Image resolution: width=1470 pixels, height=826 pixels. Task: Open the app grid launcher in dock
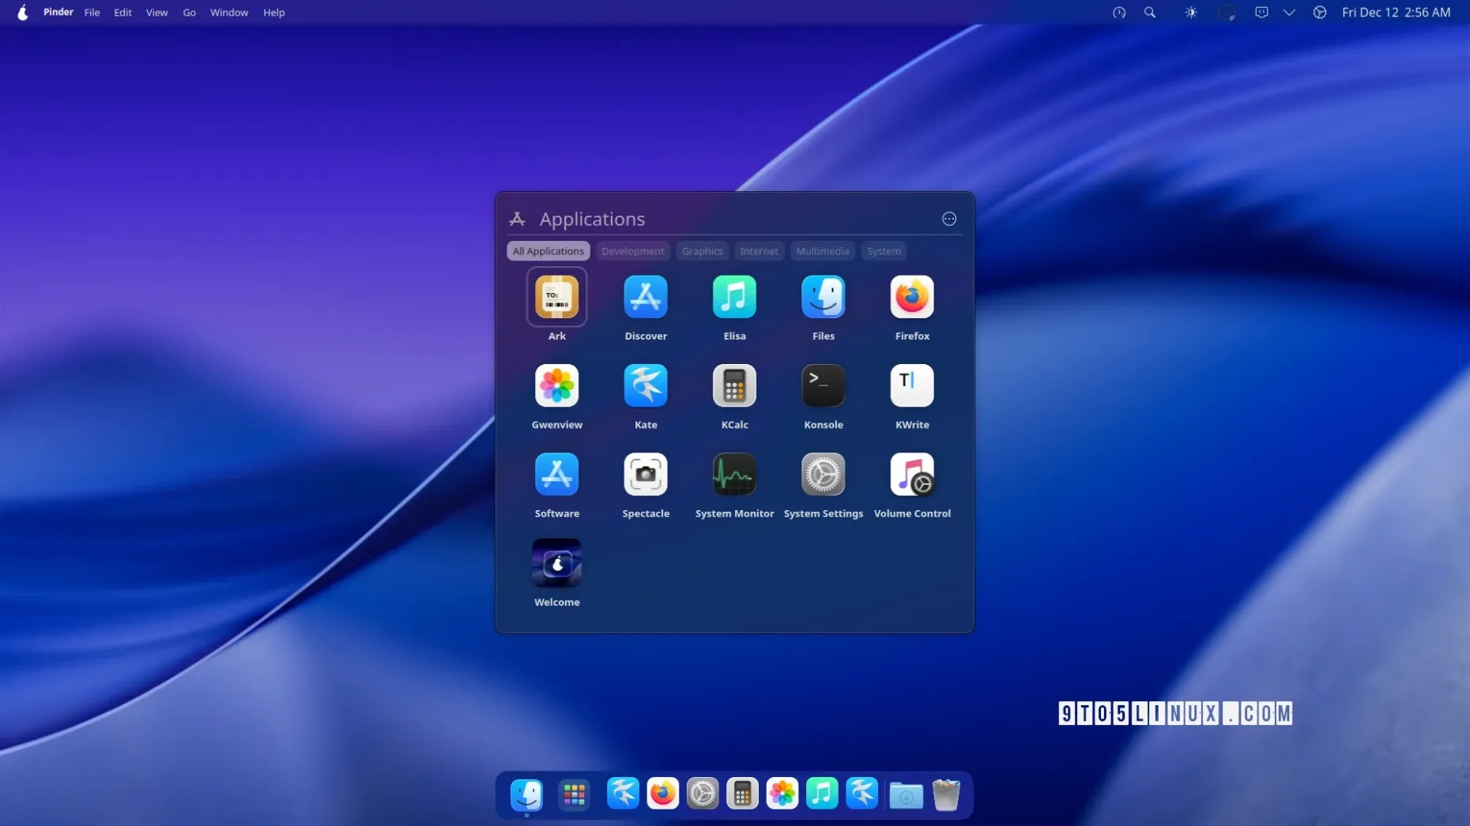click(x=574, y=794)
